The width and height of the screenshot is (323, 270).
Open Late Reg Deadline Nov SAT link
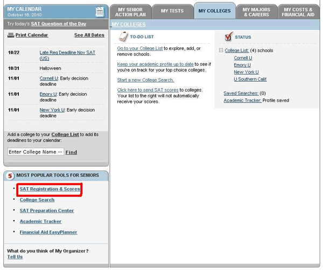(67, 55)
